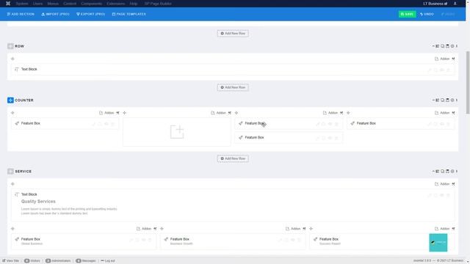Toggle visibility of third-column top Feature Box
Viewport: 470px width, 264px height.
pyautogui.click(x=330, y=124)
